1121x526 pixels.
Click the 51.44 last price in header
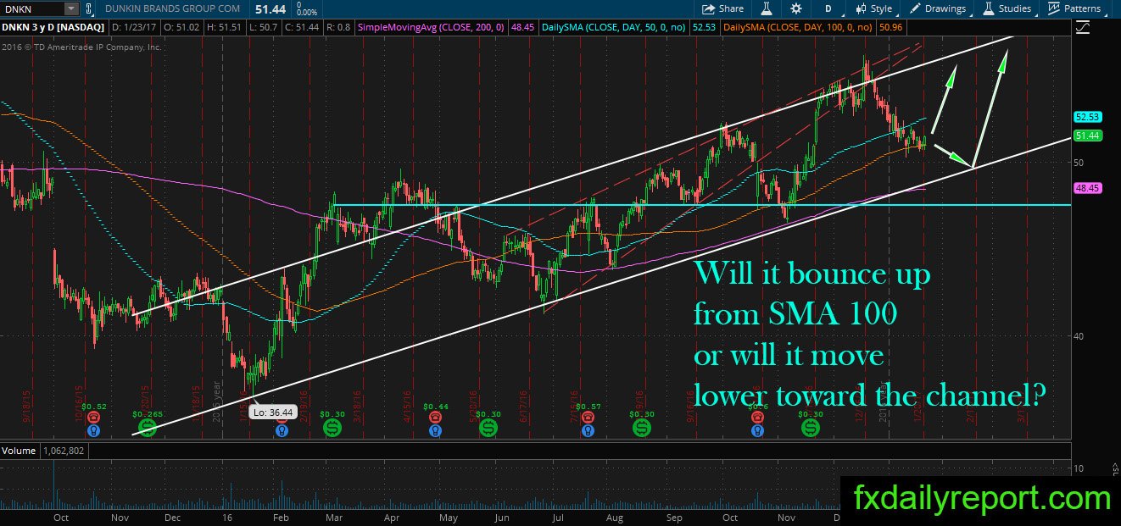(x=271, y=8)
